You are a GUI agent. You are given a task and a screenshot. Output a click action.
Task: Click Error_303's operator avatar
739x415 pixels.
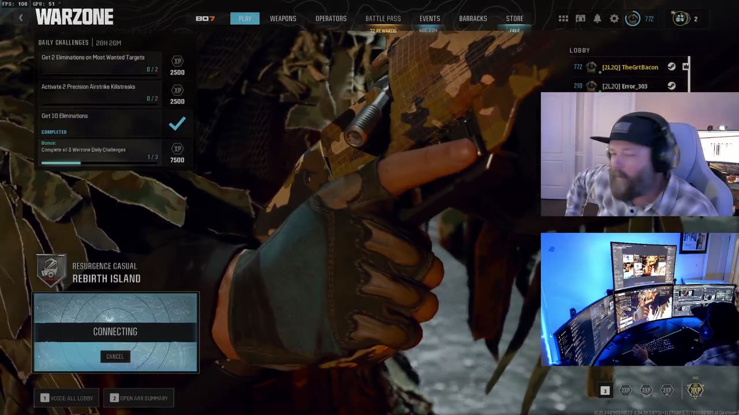point(591,86)
